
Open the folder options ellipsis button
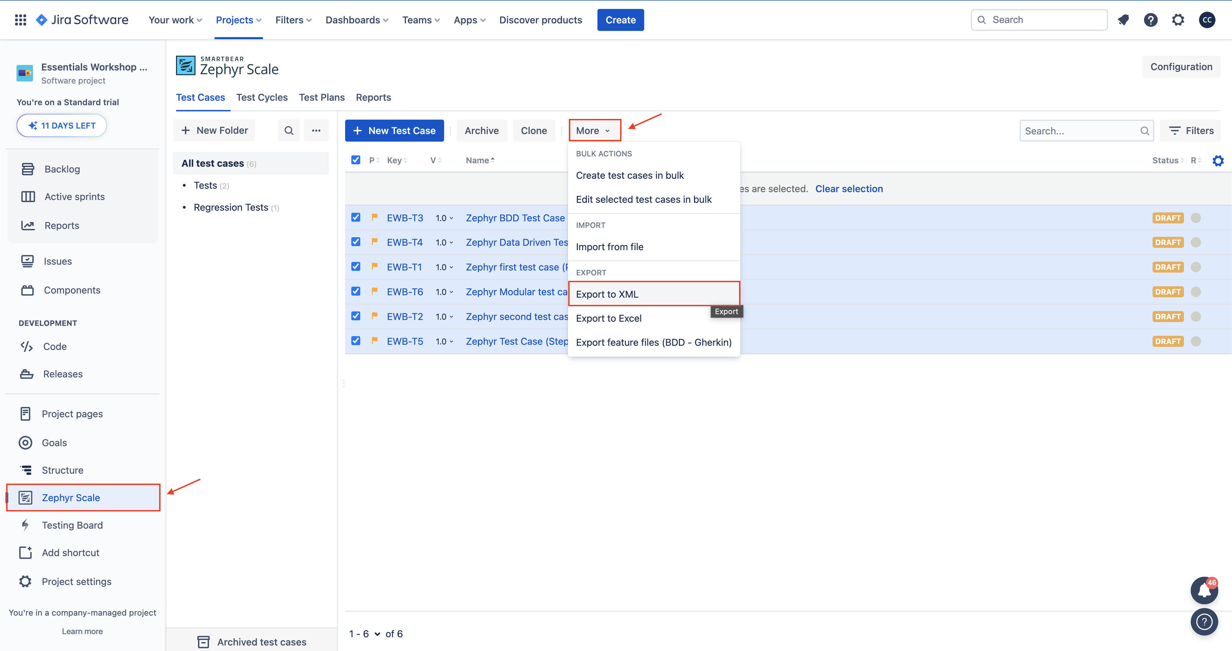click(x=316, y=131)
